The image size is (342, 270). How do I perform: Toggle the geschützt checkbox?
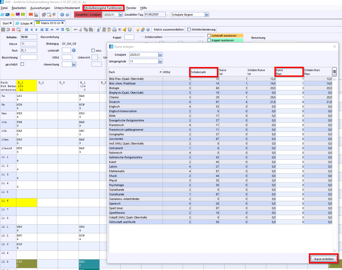[x=22, y=64]
